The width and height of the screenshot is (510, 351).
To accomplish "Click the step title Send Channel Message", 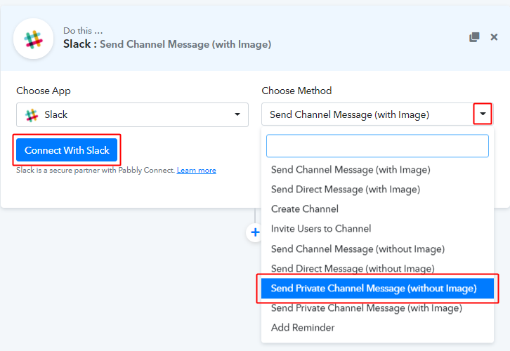I will [x=185, y=44].
